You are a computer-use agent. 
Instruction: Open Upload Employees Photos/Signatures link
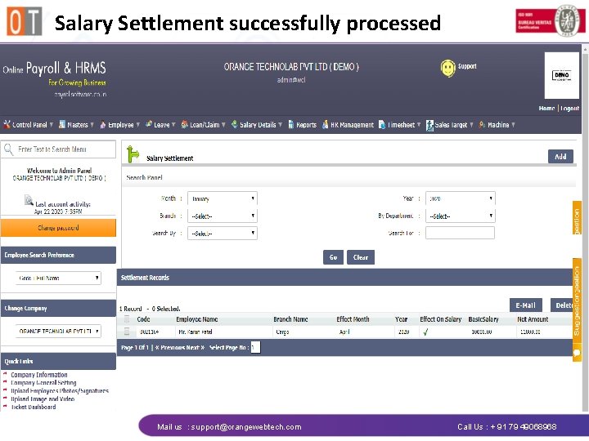60,390
